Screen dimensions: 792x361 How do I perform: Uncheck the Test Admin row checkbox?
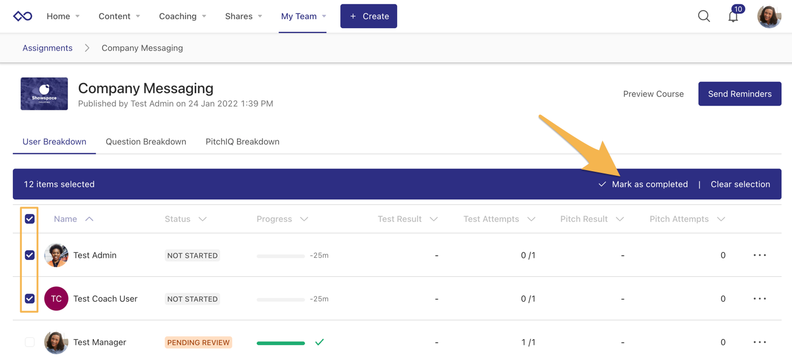[x=30, y=255]
